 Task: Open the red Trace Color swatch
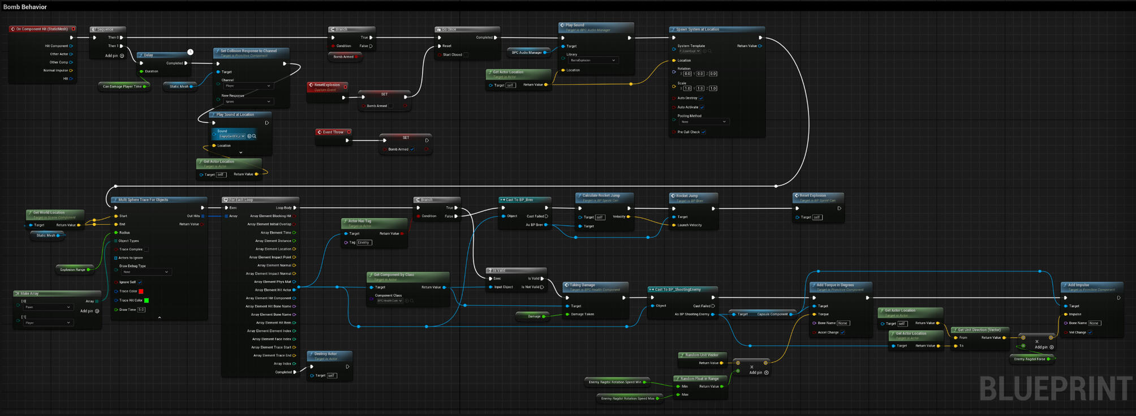[141, 291]
